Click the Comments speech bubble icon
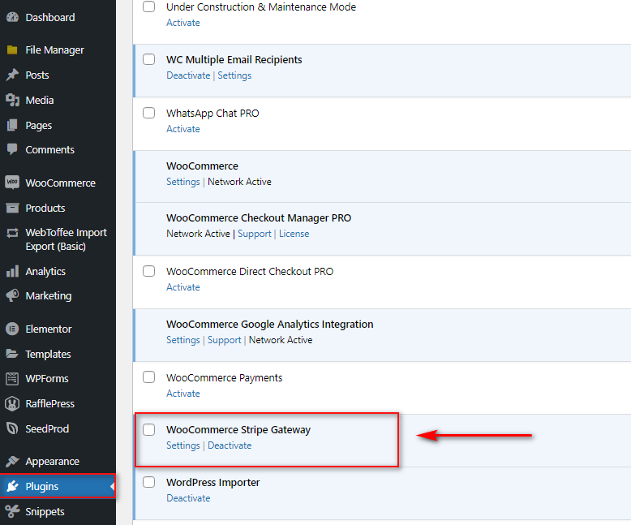 point(12,149)
